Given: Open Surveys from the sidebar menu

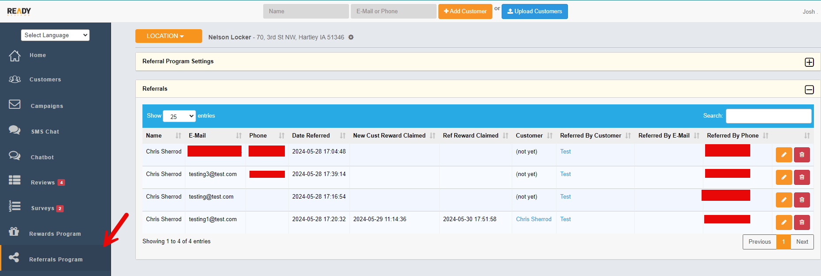Looking at the screenshot, I should (42, 208).
